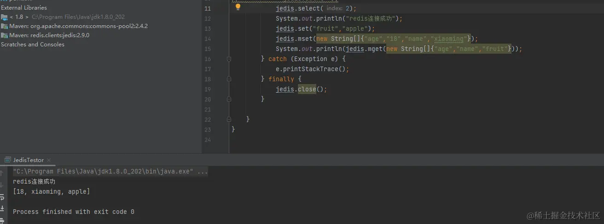The width and height of the screenshot is (604, 224).
Task: Click printStackTrace on line 17
Action: coord(311,69)
